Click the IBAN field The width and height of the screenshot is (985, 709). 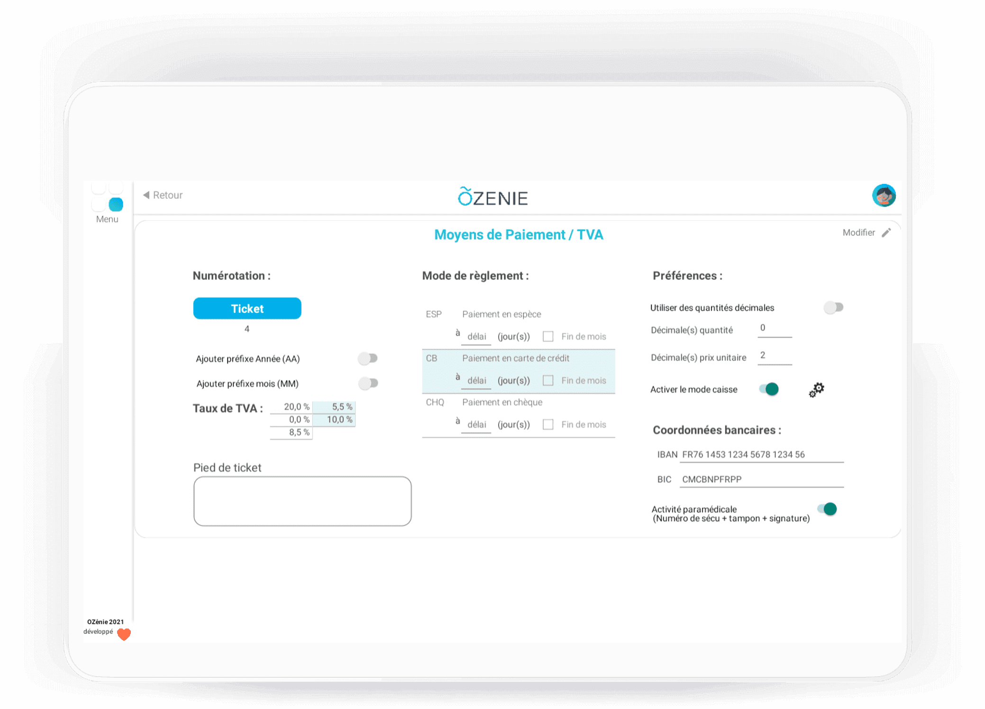tap(762, 454)
